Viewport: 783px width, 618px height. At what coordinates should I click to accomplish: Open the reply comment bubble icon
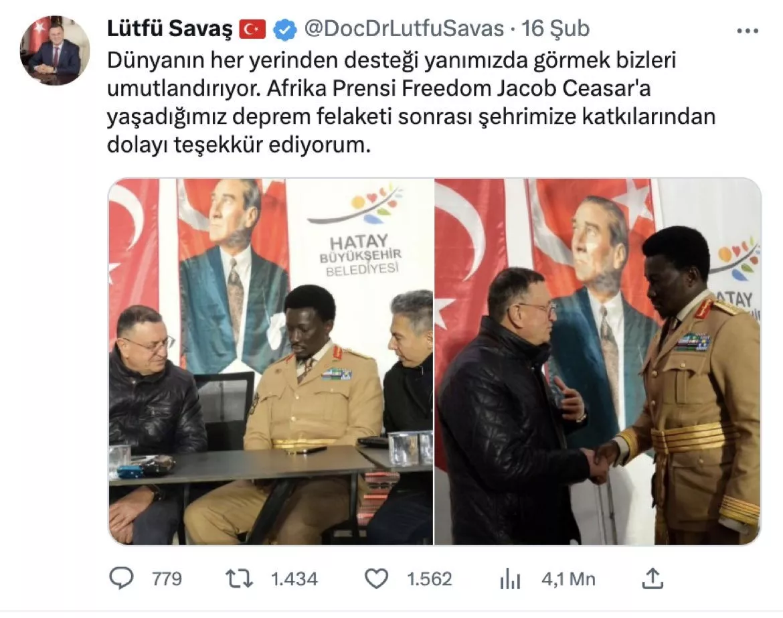pos(121,578)
